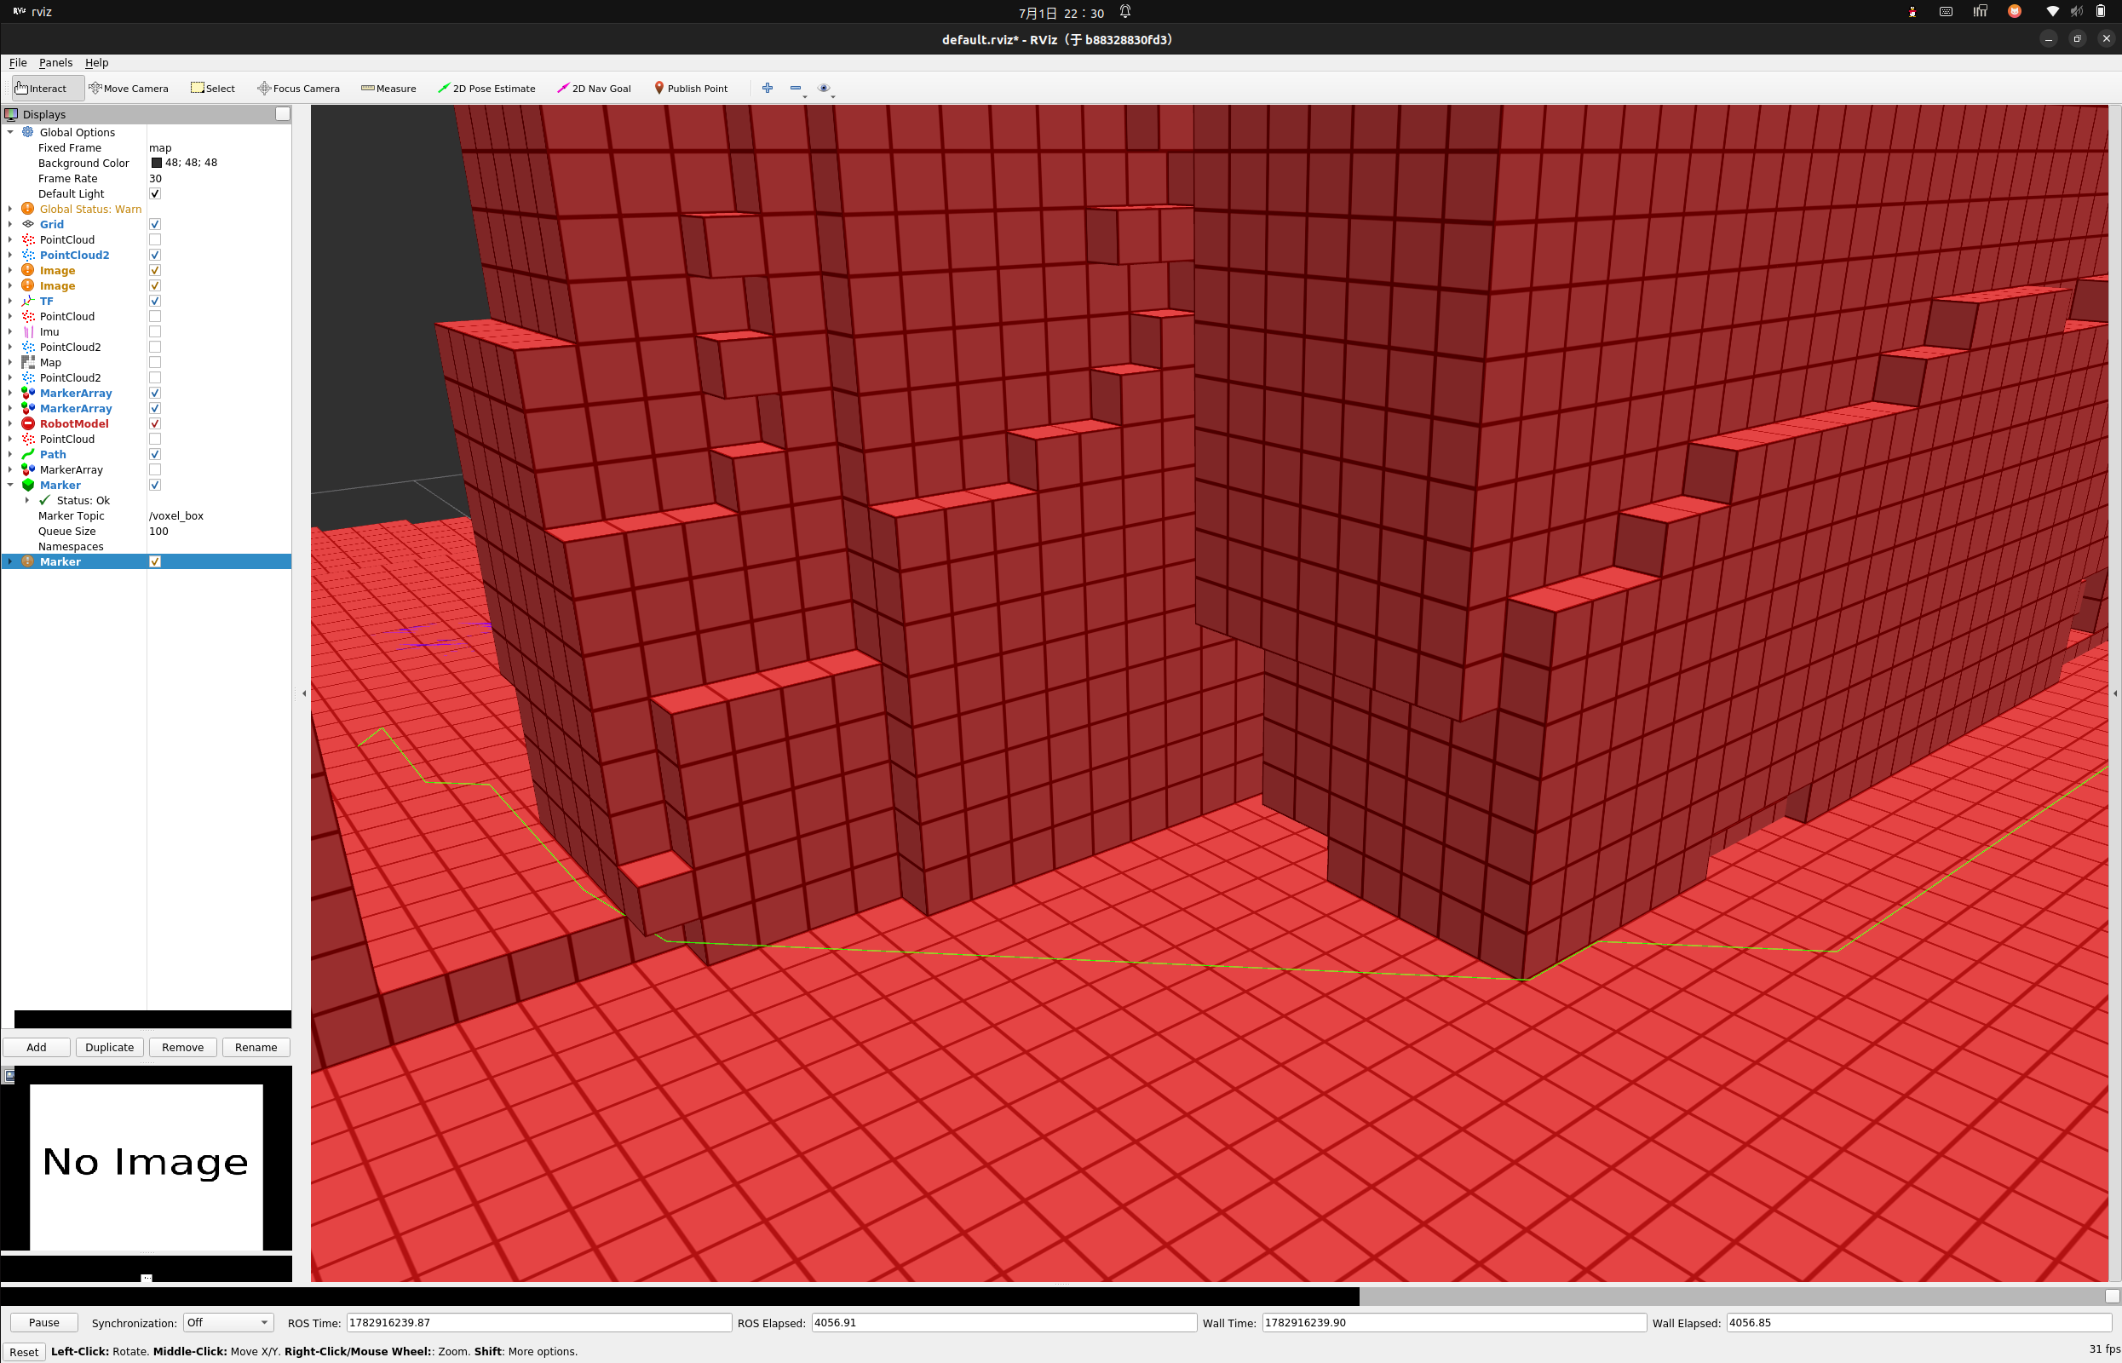Click the Duplicate button
The image size is (2122, 1363).
(x=110, y=1047)
